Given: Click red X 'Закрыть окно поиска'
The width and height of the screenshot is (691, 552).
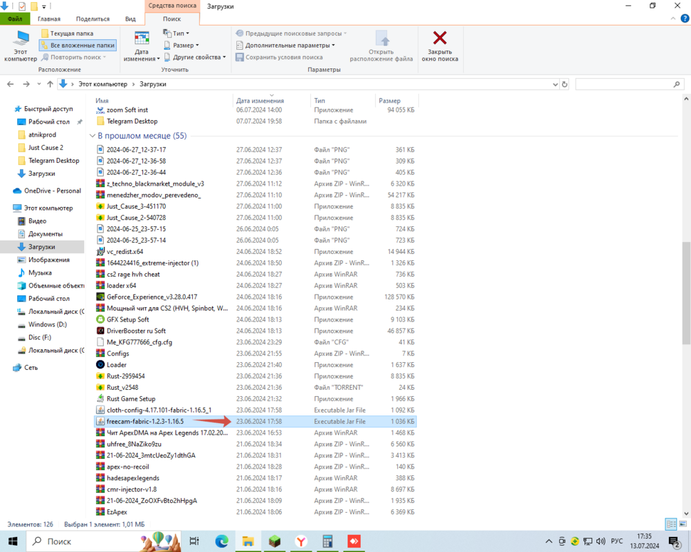Looking at the screenshot, I should pos(439,46).
